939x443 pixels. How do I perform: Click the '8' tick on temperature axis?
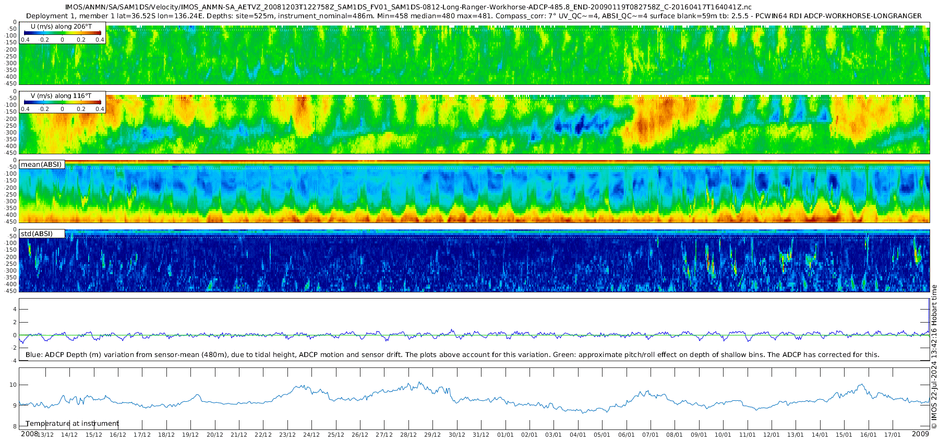click(x=15, y=426)
